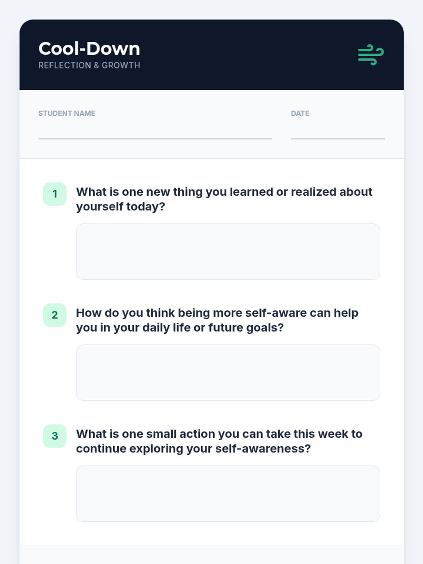Click the STUDENT NAME label
This screenshot has width=423, height=564.
coord(67,114)
